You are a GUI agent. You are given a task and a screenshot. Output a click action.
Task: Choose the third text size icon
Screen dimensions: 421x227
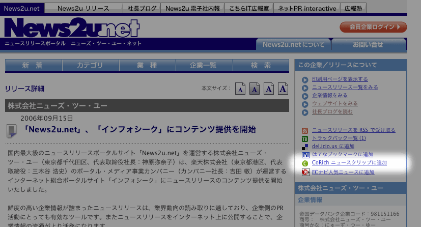point(269,89)
